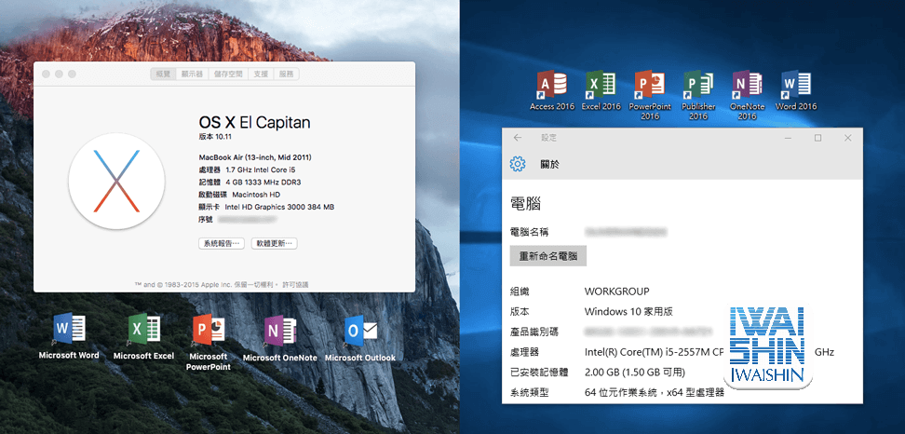Open Word 2016 shortcut on Windows desktop
Viewport: 905px width, 434px height.
(x=796, y=86)
